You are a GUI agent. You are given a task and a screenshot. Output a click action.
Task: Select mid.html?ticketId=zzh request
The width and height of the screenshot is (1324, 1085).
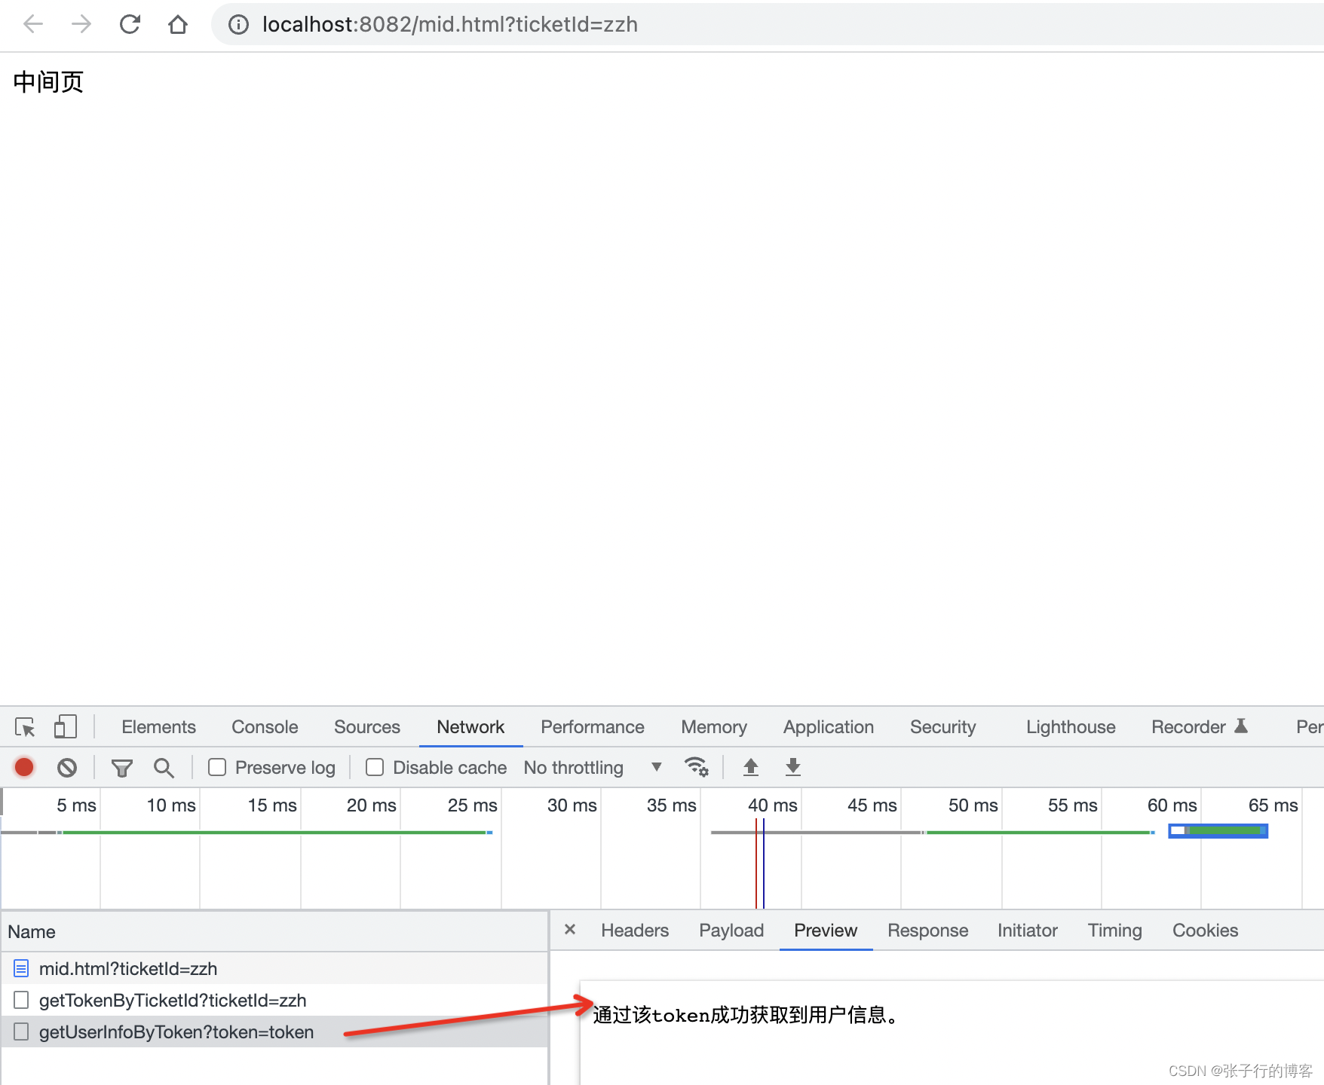pos(274,968)
